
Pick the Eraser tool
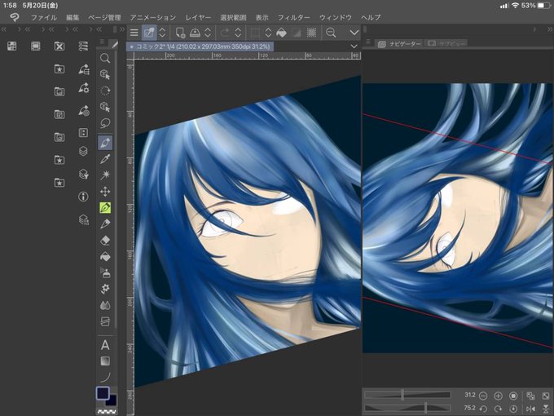click(105, 240)
